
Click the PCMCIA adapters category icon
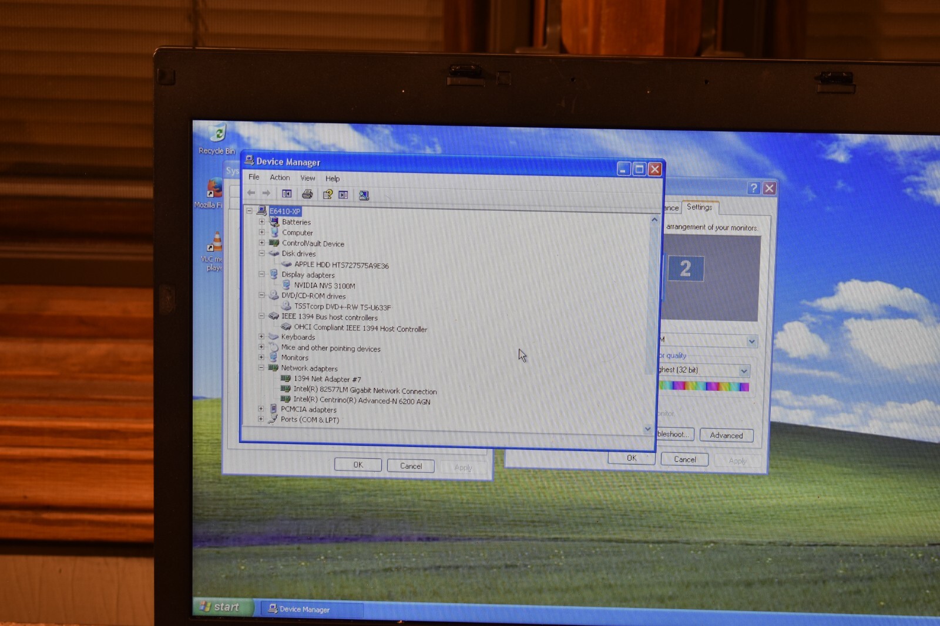(x=273, y=408)
